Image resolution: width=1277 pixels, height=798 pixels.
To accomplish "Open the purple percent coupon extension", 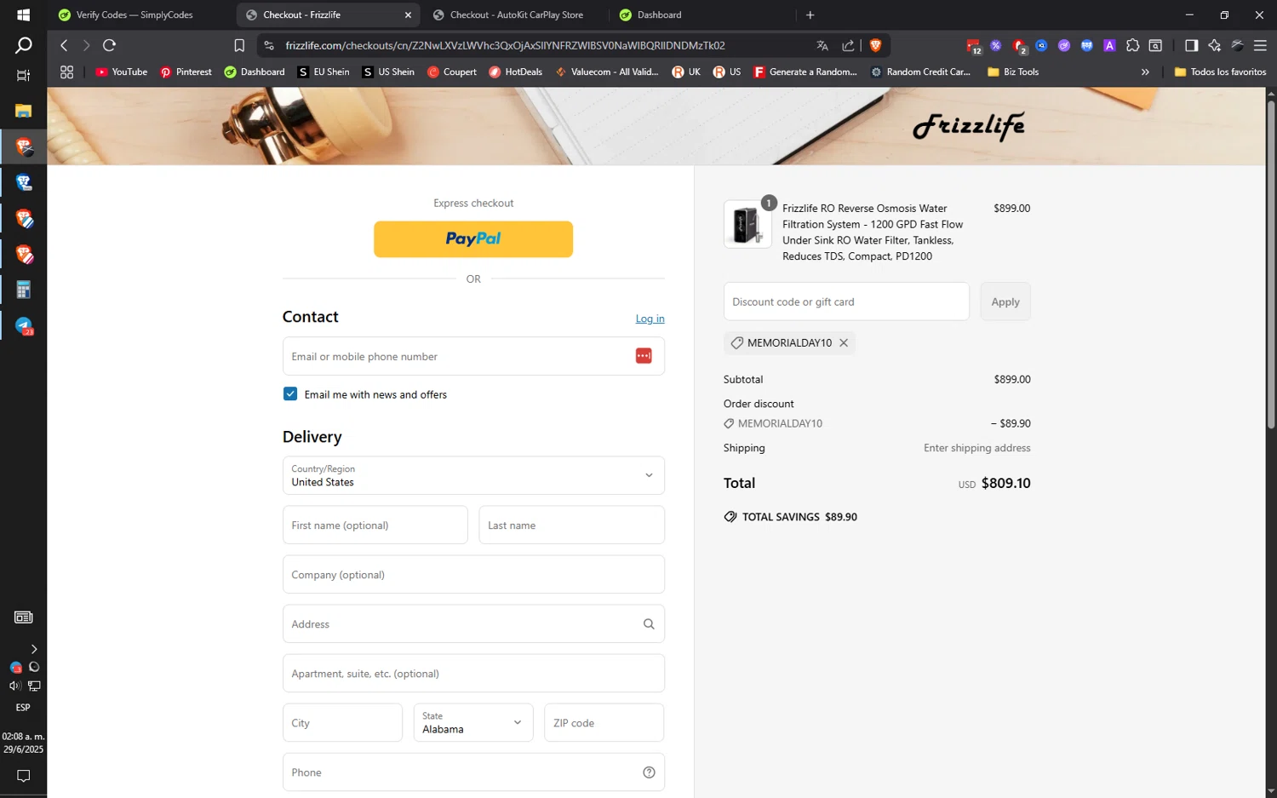I will tap(996, 45).
